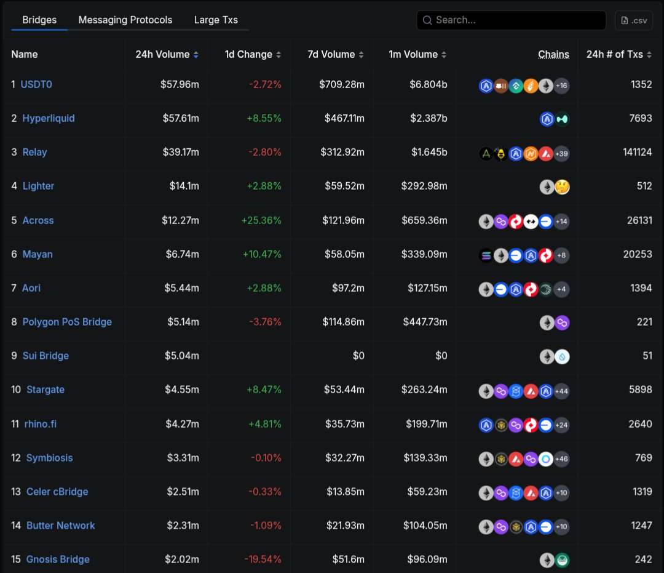Select the $6.804b 1m volume value
664x573 pixels.
pyautogui.click(x=428, y=84)
